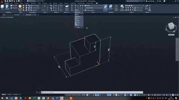Click the Plot print icon in quick access
Viewport: 179px width, 100px height.
(19, 1)
